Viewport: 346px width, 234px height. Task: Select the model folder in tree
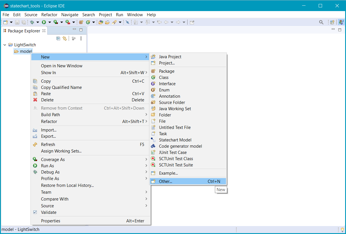pos(23,51)
